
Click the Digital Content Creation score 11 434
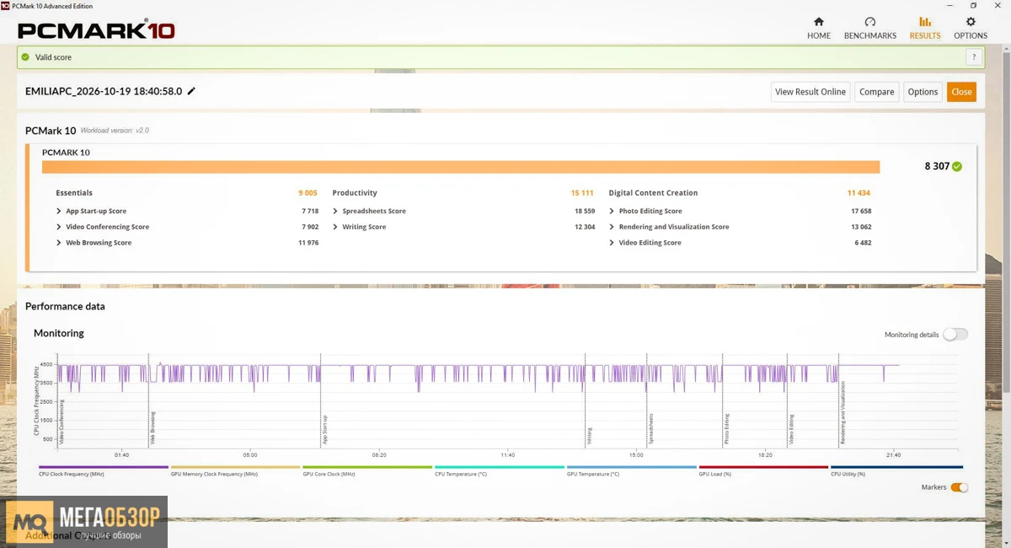click(x=859, y=193)
